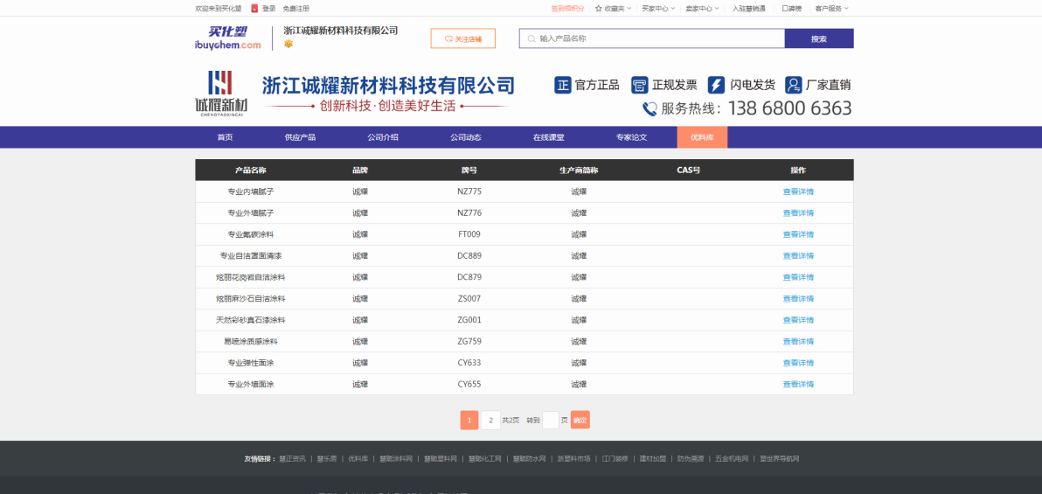Click the 炫丽花岗岩自洁涂料 product name
Image resolution: width=1042 pixels, height=494 pixels.
click(251, 276)
